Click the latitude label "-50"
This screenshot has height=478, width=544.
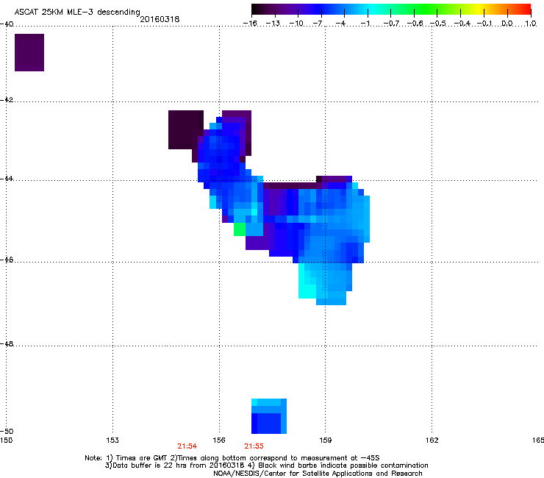tap(7, 431)
